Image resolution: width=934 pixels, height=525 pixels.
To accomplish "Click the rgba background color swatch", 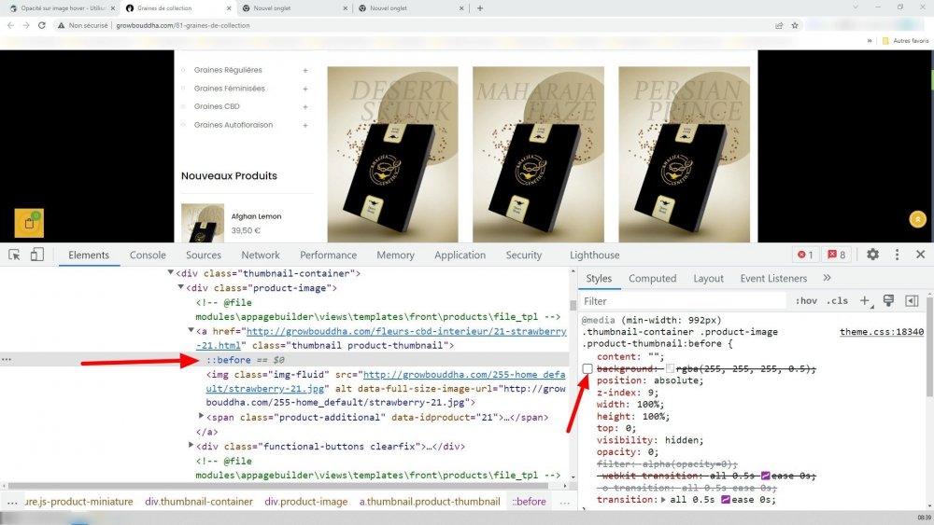I will coord(670,368).
